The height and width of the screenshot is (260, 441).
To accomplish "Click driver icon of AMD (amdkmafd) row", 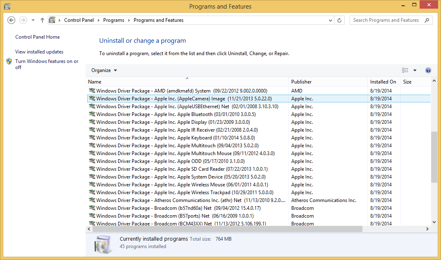I will tap(92, 91).
